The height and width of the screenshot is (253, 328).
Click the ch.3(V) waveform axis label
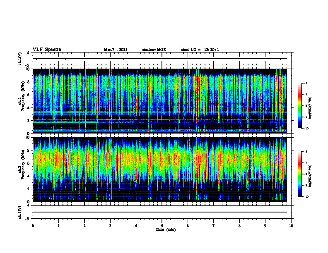tap(20, 212)
